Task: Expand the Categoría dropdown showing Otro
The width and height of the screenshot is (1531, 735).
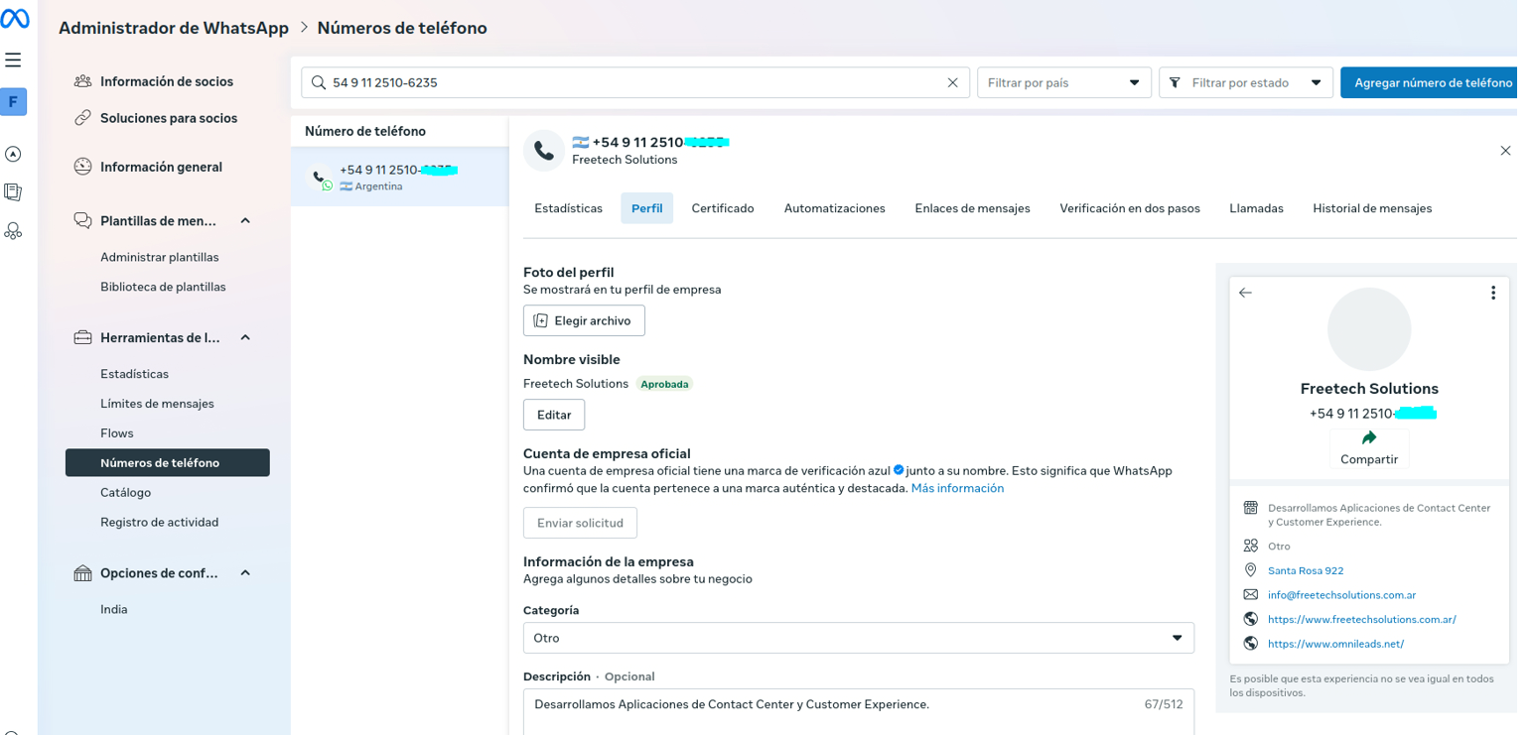Action: pyautogui.click(x=858, y=638)
